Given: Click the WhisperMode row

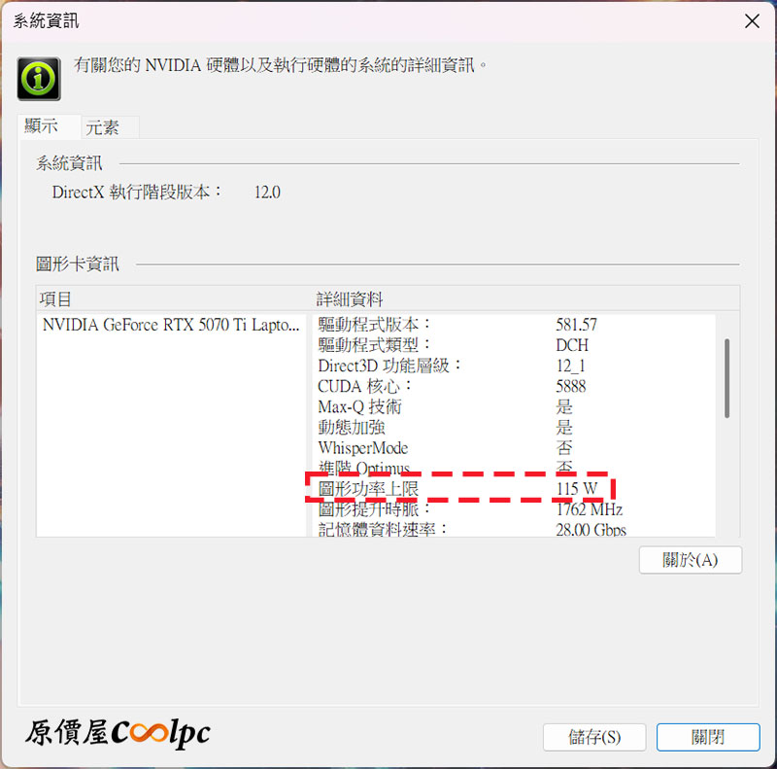Looking at the screenshot, I should point(516,448).
